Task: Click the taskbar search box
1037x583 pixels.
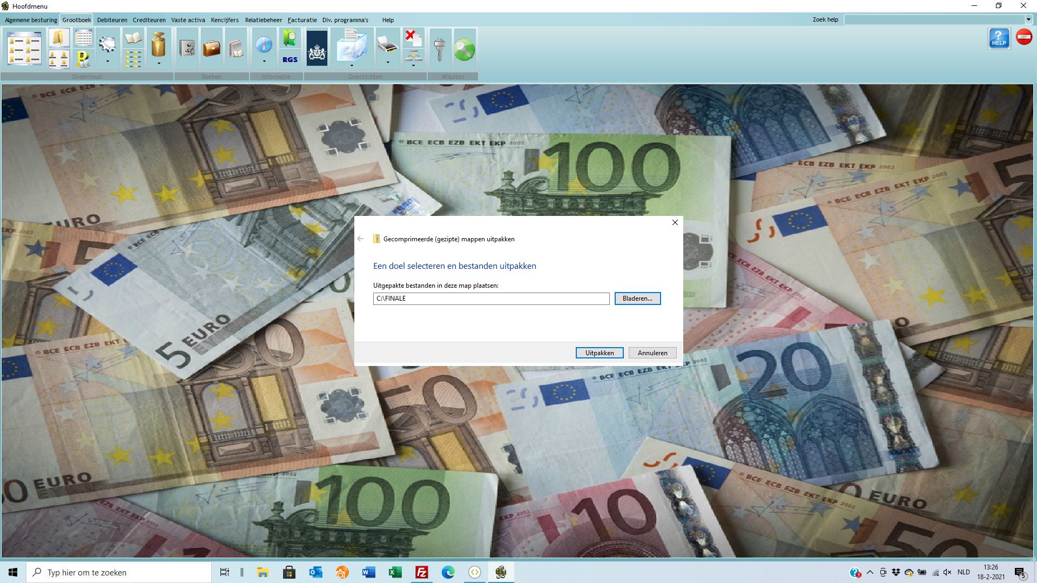Action: coord(119,572)
